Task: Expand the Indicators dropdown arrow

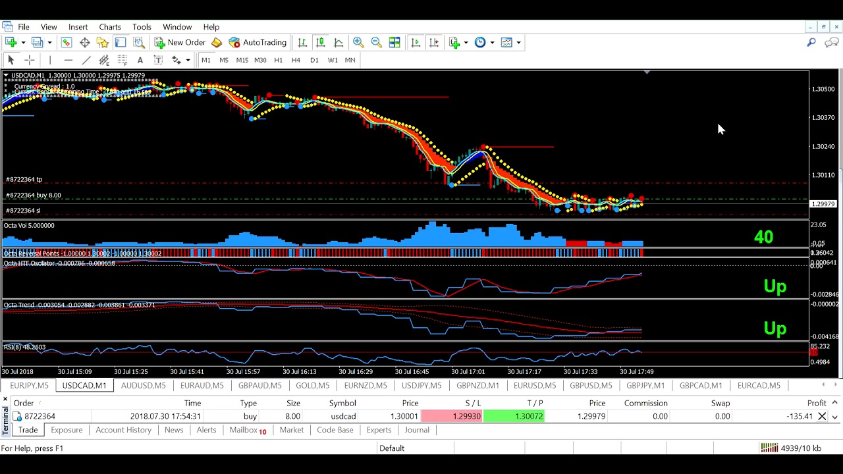Action: (466, 42)
